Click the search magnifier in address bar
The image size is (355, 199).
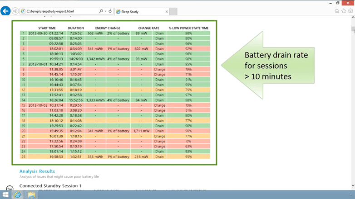click(x=101, y=11)
